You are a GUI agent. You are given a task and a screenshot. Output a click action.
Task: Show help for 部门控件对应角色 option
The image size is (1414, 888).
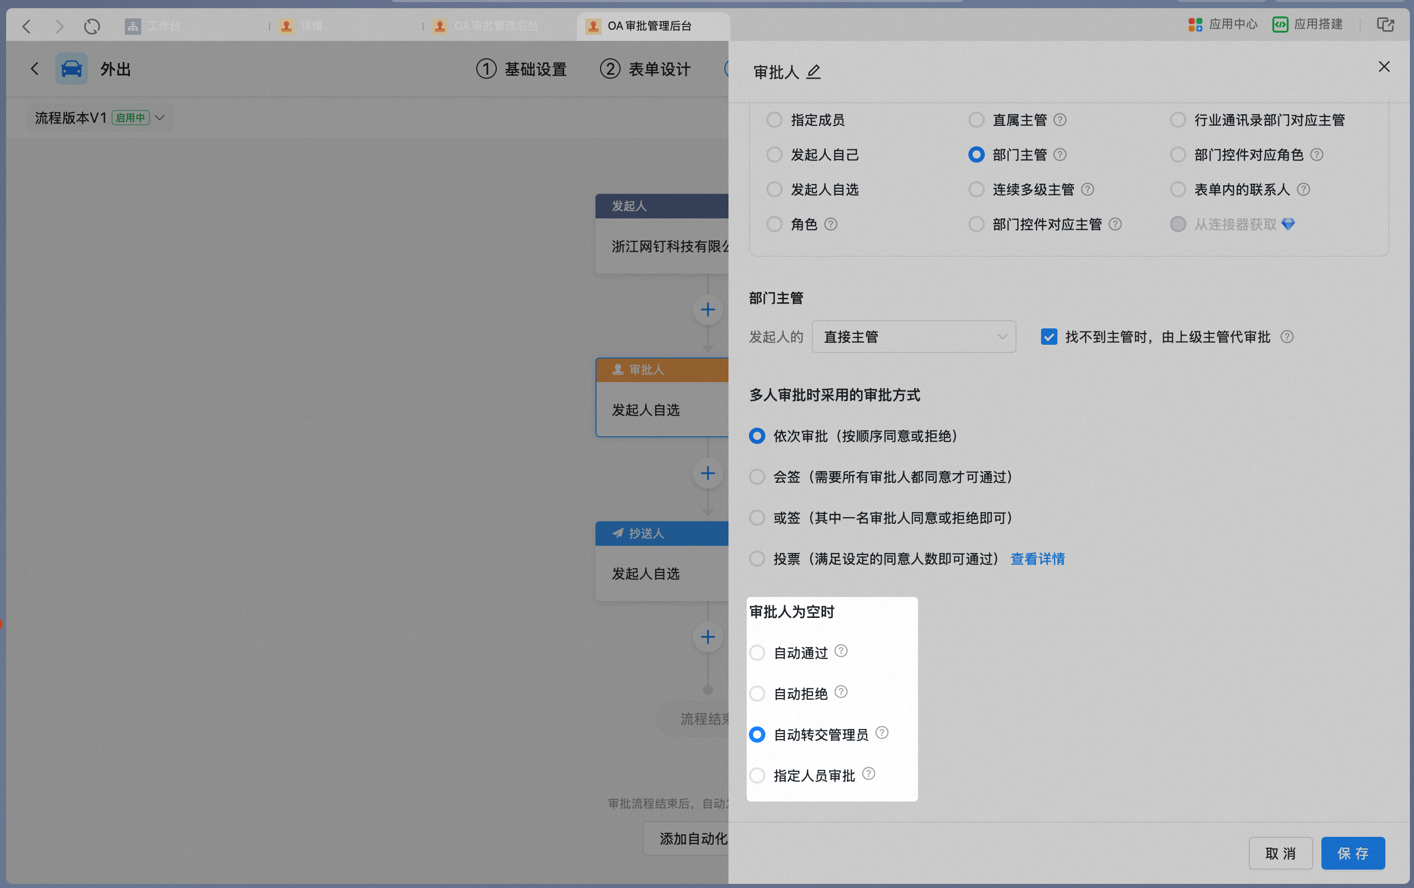click(x=1316, y=154)
